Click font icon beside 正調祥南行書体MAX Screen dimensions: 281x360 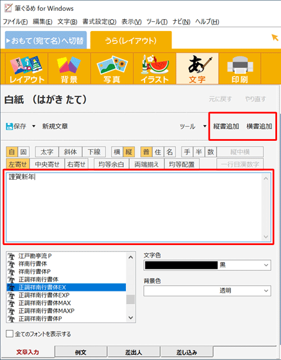tap(11, 303)
